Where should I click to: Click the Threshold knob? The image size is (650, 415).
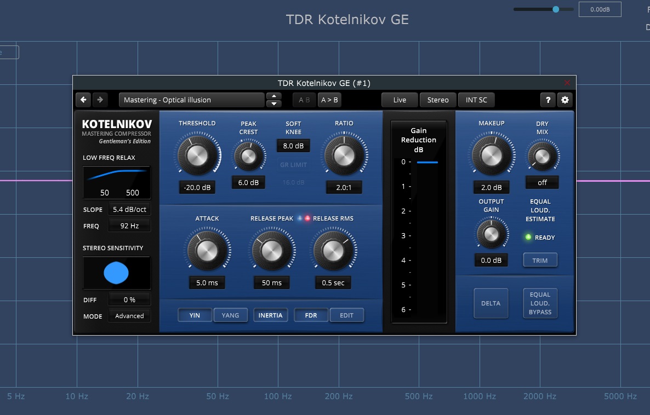(197, 155)
